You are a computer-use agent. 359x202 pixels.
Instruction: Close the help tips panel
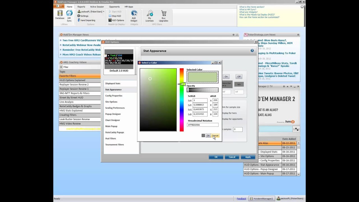[302, 7]
